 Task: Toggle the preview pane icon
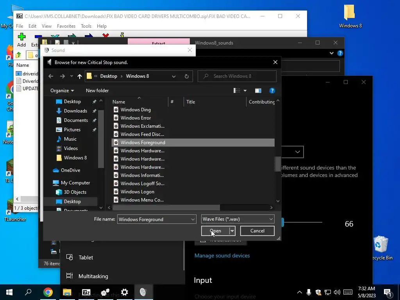[258, 91]
